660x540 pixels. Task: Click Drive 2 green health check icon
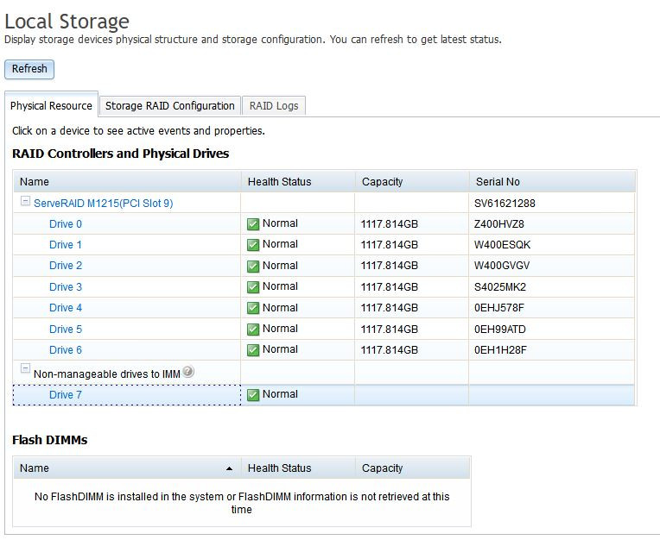[253, 267]
